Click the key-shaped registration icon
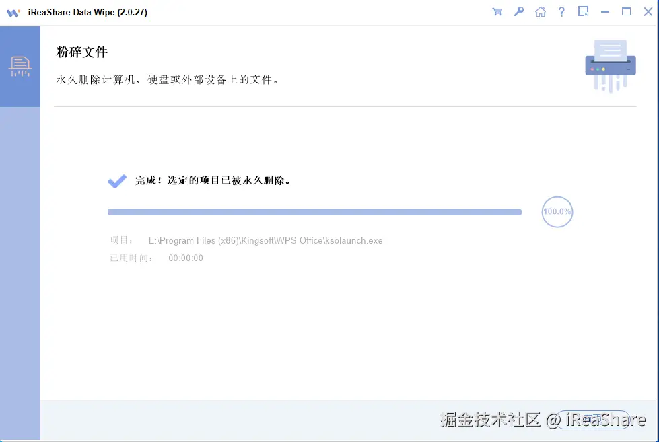The height and width of the screenshot is (442, 659). (x=518, y=11)
